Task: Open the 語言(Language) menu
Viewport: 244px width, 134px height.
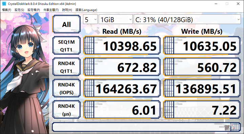Action: (x=86, y=10)
